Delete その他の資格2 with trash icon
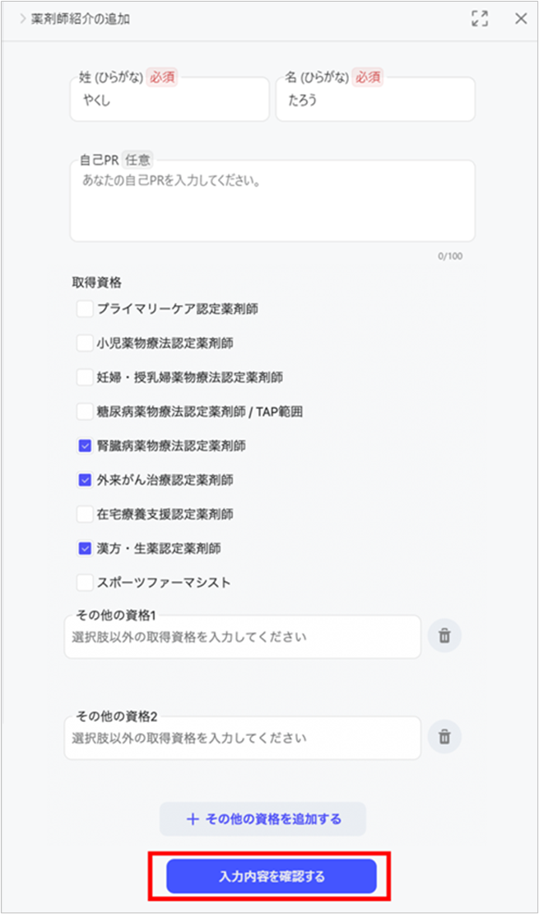This screenshot has height=914, width=539. coord(444,737)
